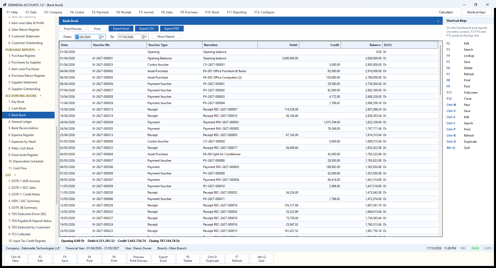Open the F12: Configure menu
Viewport: 496px width, 268px height.
[264, 12]
